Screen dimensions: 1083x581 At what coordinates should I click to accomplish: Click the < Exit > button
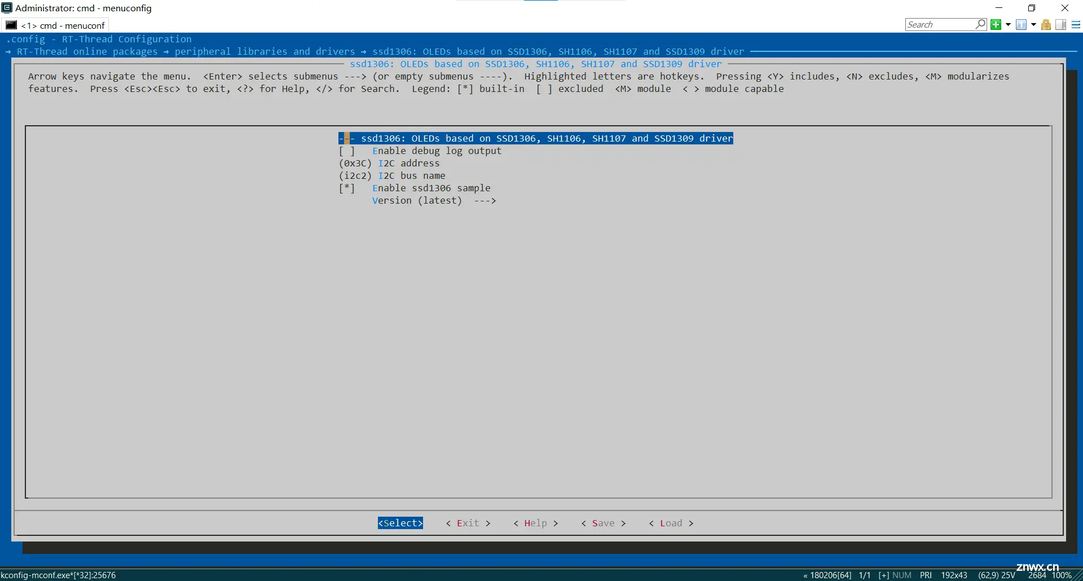[468, 523]
